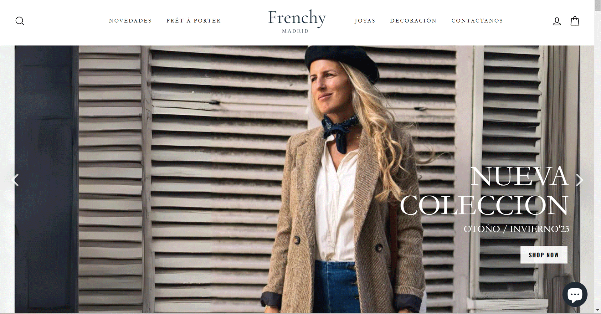
Task: Click the Shop Now button
Action: 544,255
